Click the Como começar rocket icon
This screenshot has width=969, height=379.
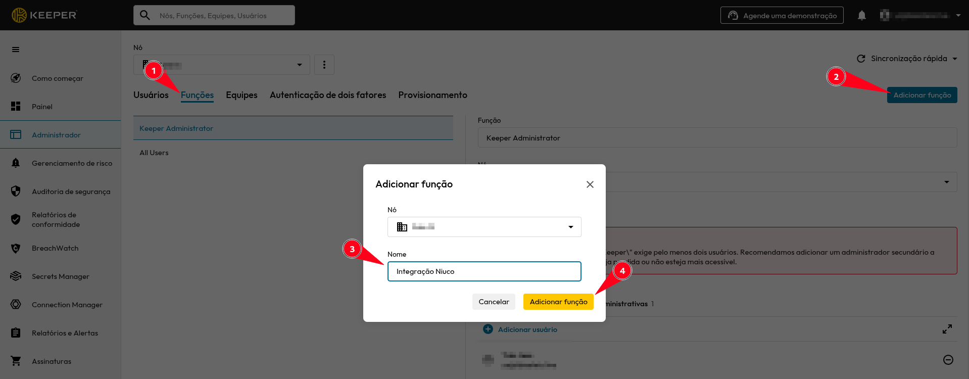click(x=16, y=78)
